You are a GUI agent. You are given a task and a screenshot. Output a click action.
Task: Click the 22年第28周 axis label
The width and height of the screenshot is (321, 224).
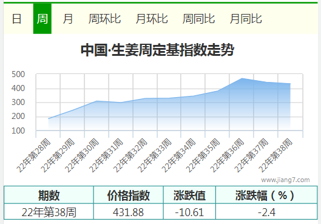click(33, 155)
